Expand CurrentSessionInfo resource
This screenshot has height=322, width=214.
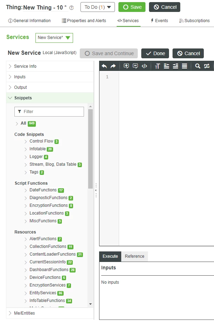tap(26, 262)
